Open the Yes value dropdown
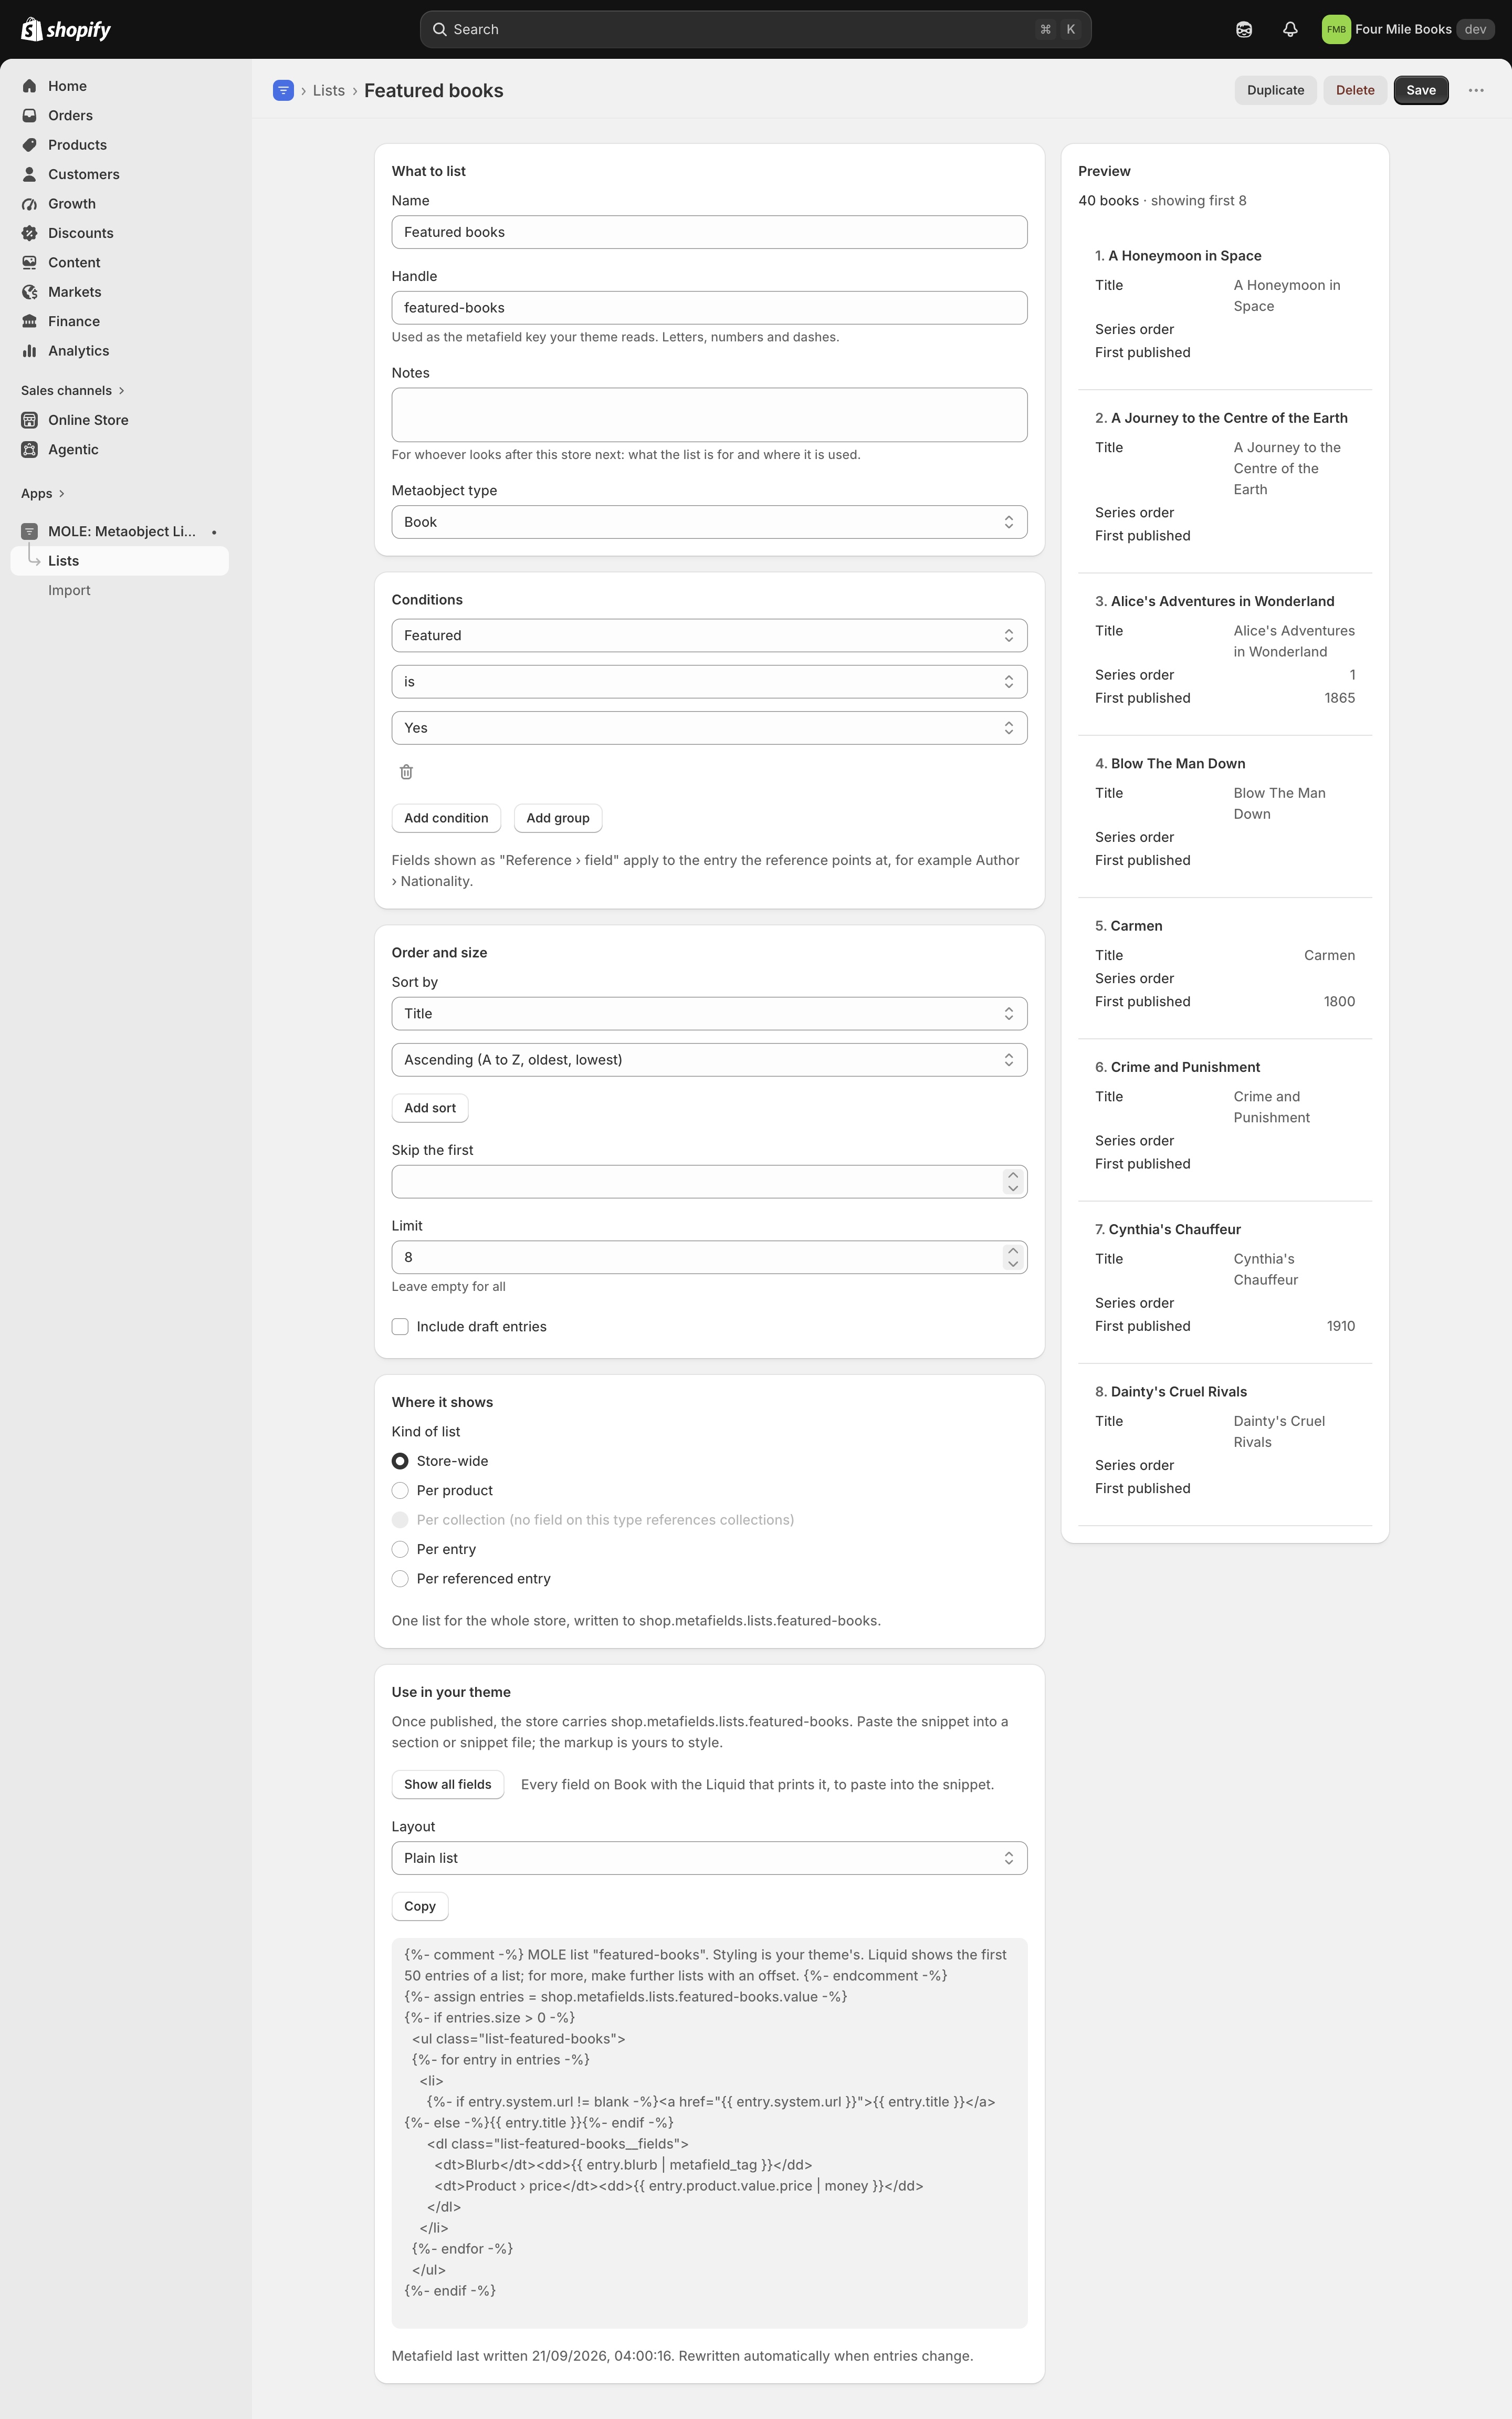Viewport: 1512px width, 2419px height. (x=709, y=728)
